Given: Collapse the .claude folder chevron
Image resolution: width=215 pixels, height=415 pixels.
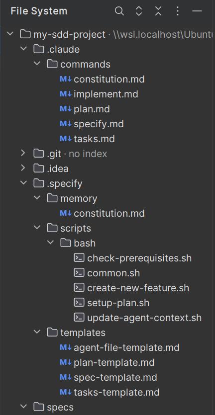Looking at the screenshot, I should 23,49.
